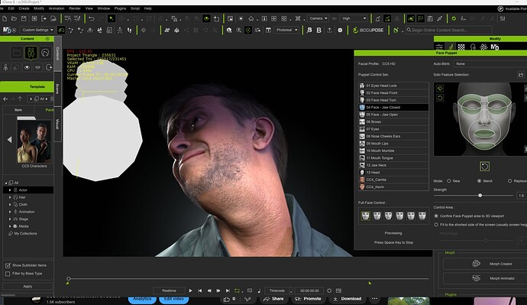Click the Home view icon
The image size is (527, 305).
pos(251,18)
